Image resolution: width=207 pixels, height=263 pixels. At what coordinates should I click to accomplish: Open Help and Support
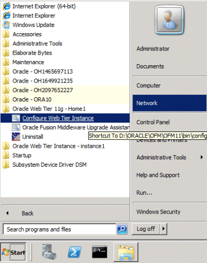(x=158, y=175)
